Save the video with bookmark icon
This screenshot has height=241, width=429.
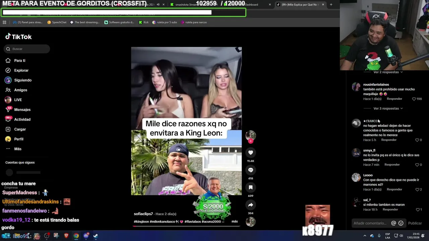pos(251,187)
